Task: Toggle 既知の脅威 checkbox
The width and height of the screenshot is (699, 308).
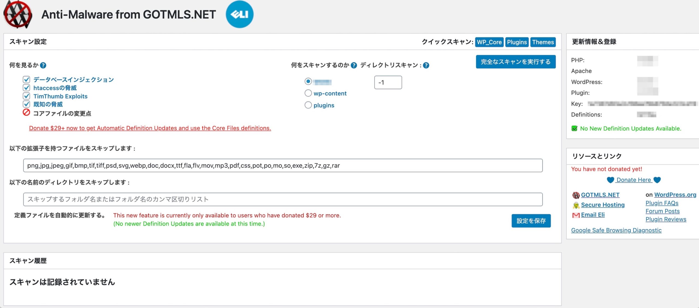Action: click(26, 104)
